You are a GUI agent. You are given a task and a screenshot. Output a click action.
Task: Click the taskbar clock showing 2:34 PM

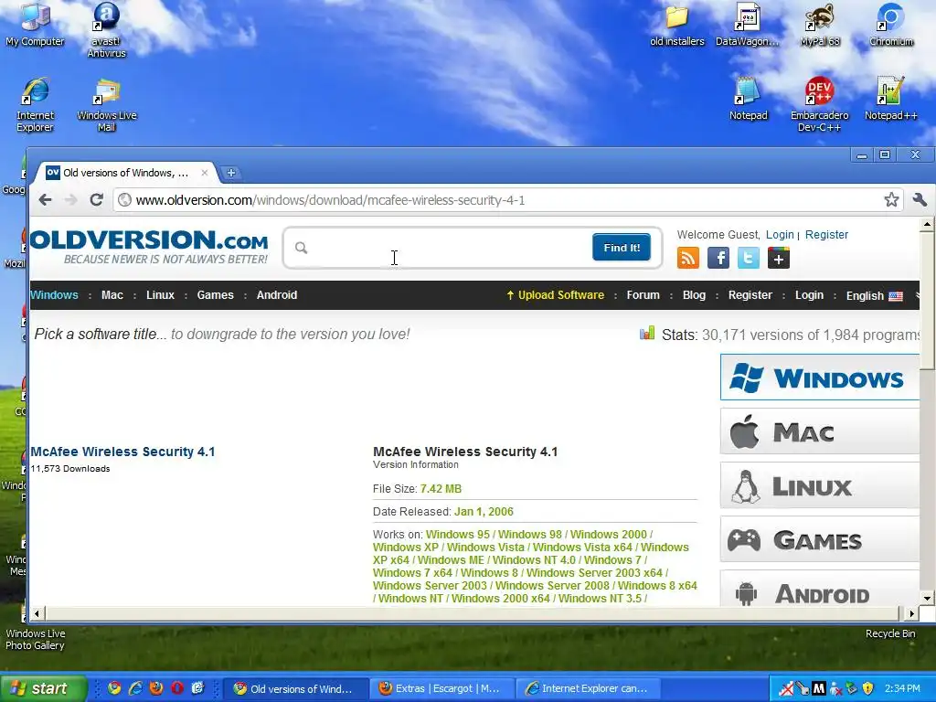point(902,689)
